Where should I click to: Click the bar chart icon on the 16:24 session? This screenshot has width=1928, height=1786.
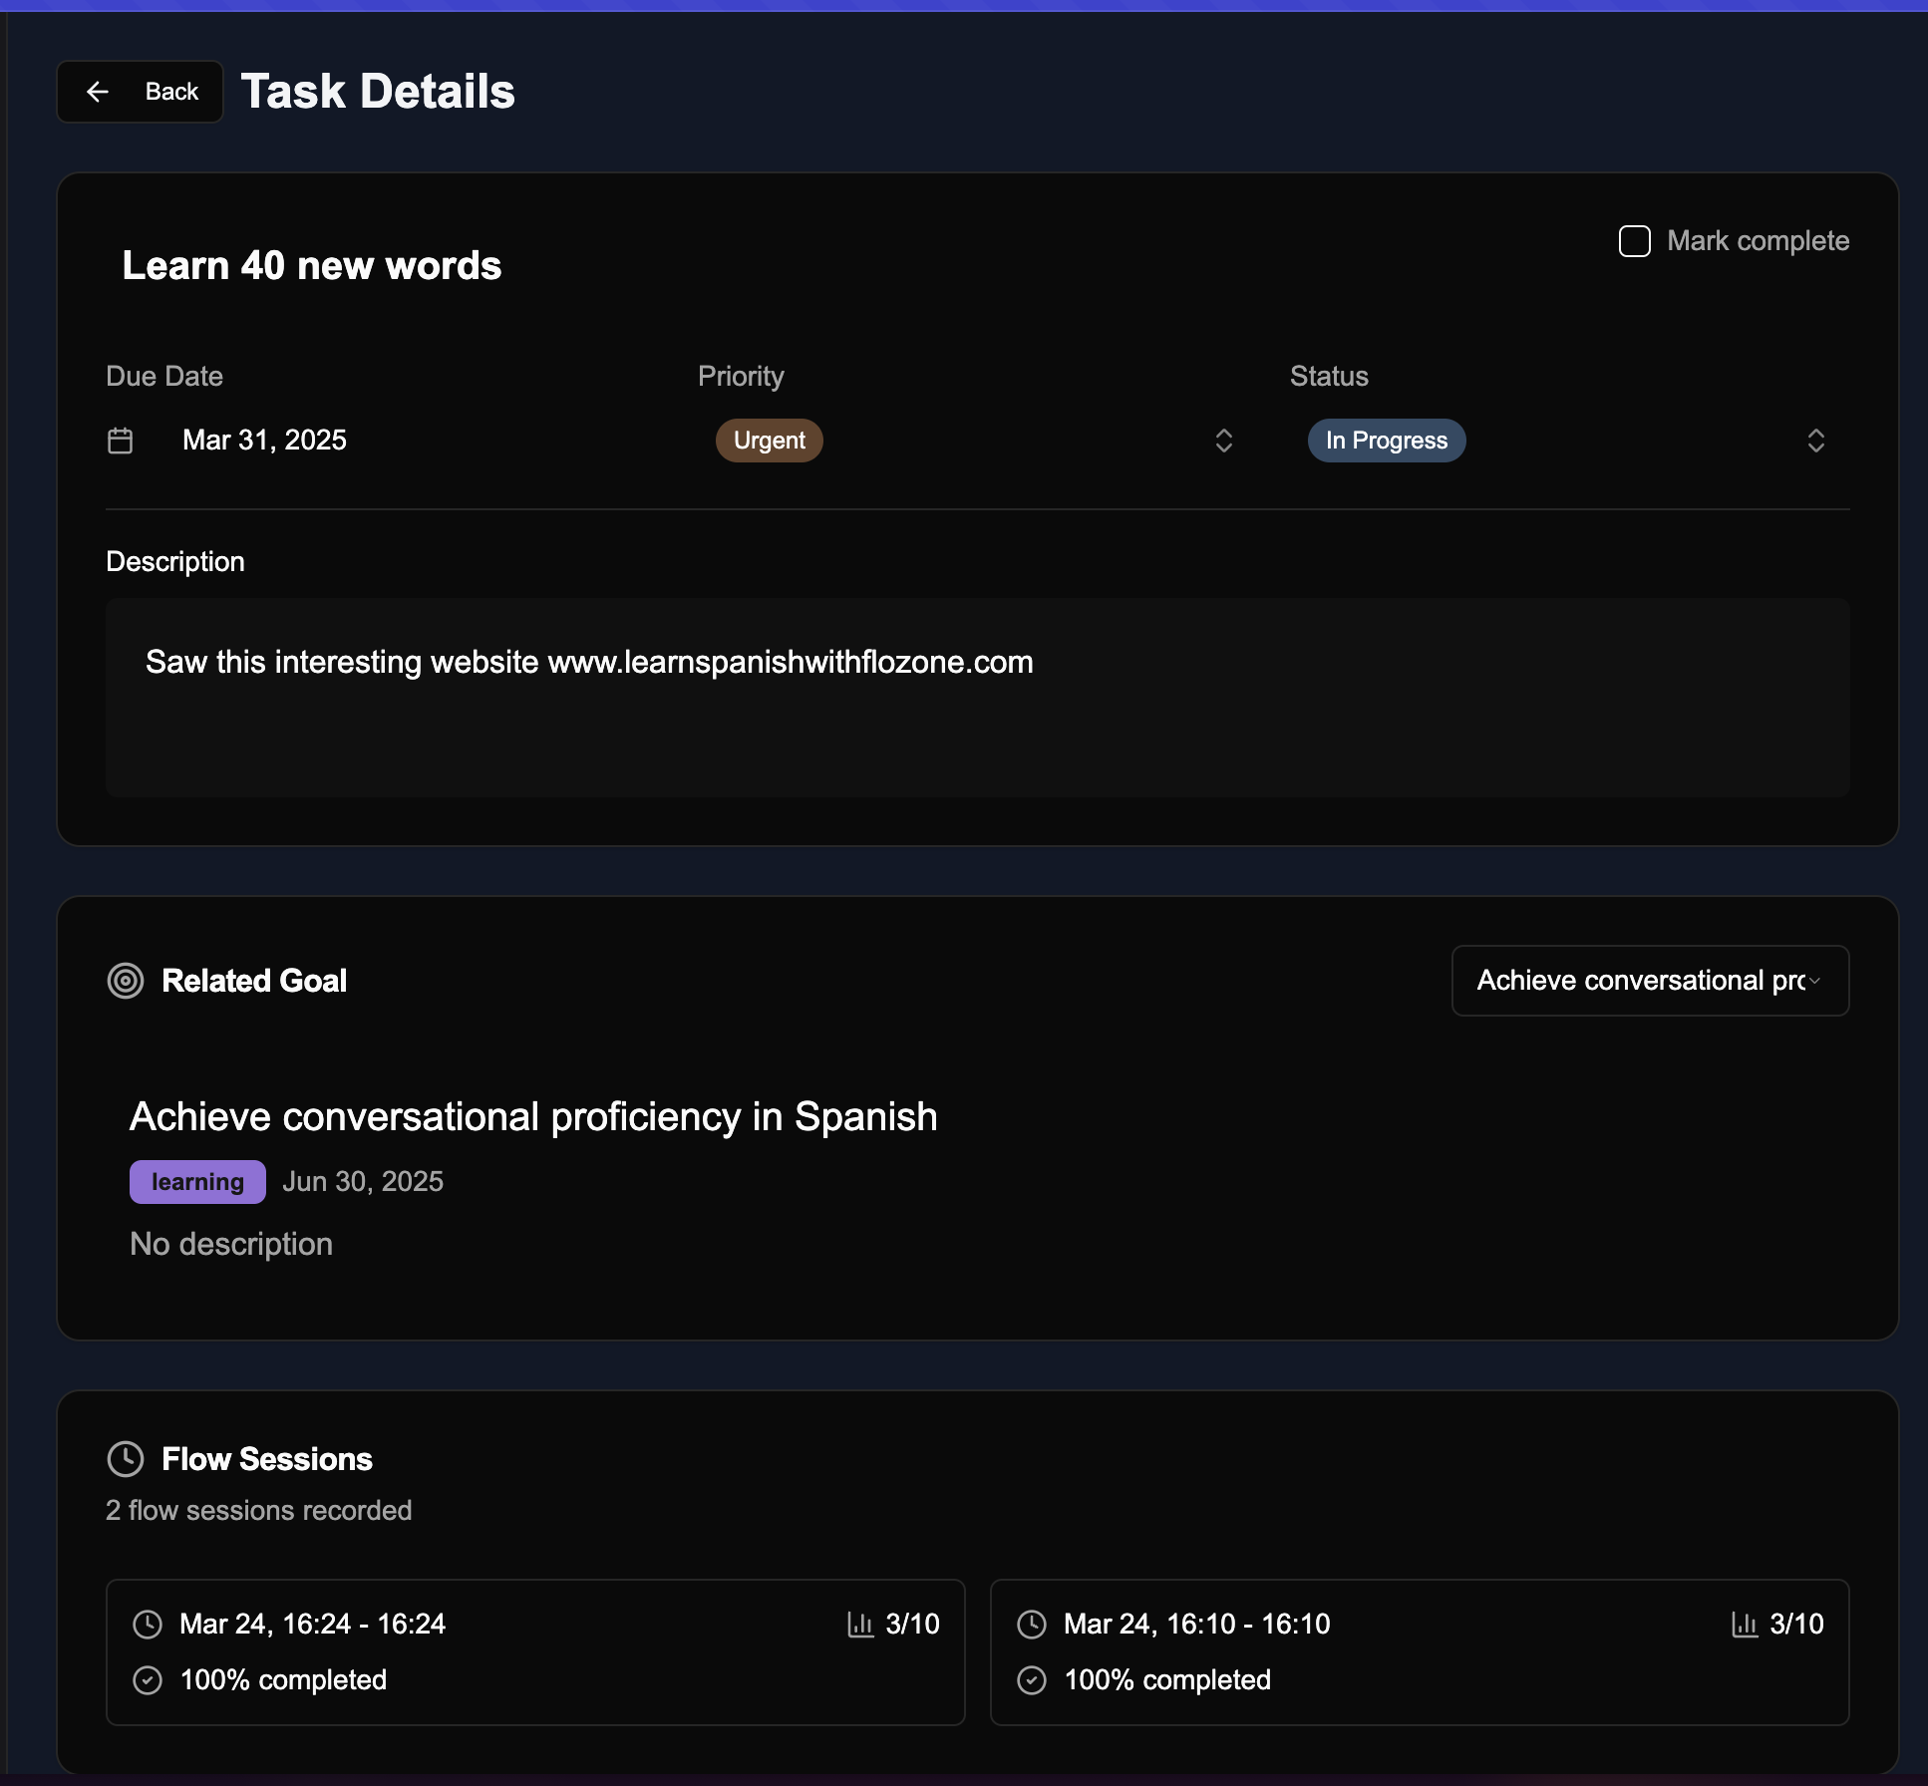(859, 1624)
